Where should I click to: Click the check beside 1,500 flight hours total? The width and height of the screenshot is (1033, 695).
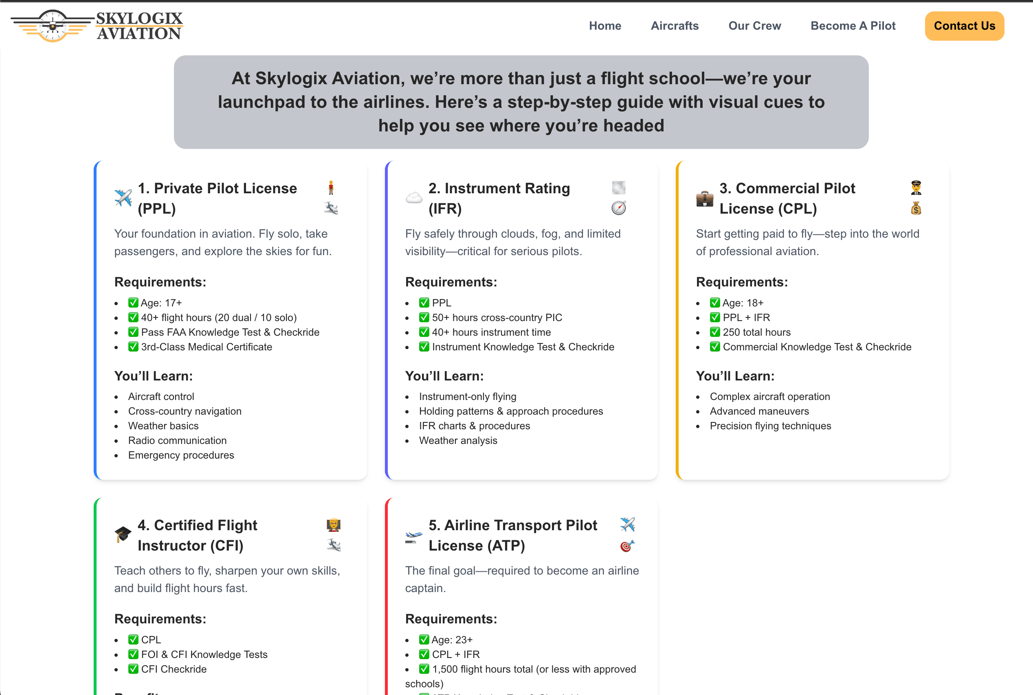[424, 669]
